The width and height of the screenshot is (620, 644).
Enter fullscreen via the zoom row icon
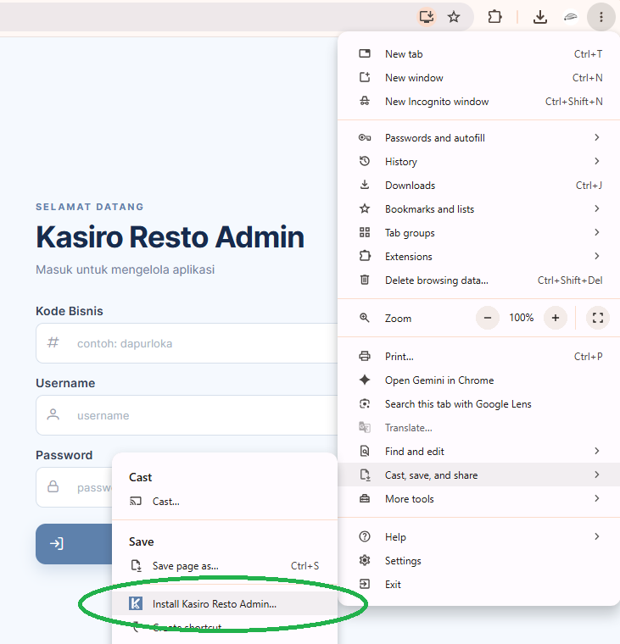(x=598, y=318)
